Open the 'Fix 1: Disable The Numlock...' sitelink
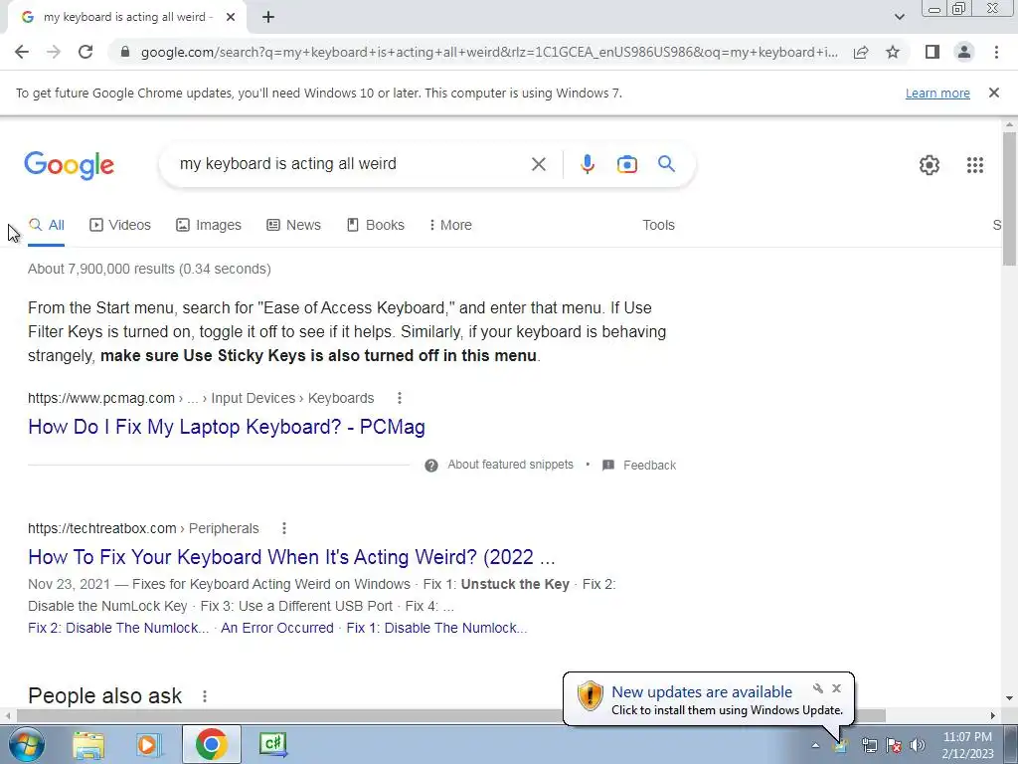Viewport: 1018px width, 764px height. [x=437, y=629]
